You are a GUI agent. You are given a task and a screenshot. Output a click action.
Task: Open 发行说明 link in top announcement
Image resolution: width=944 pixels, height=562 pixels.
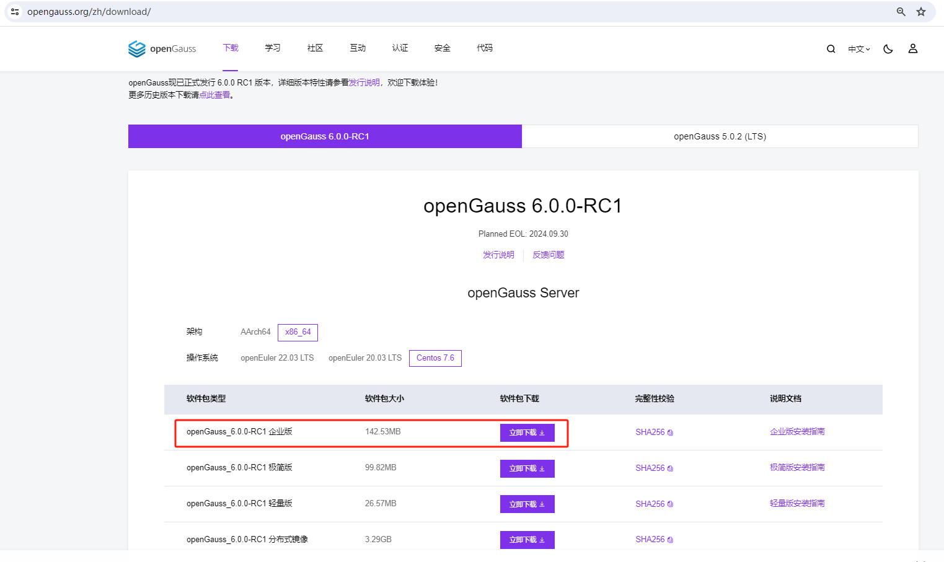pyautogui.click(x=364, y=82)
